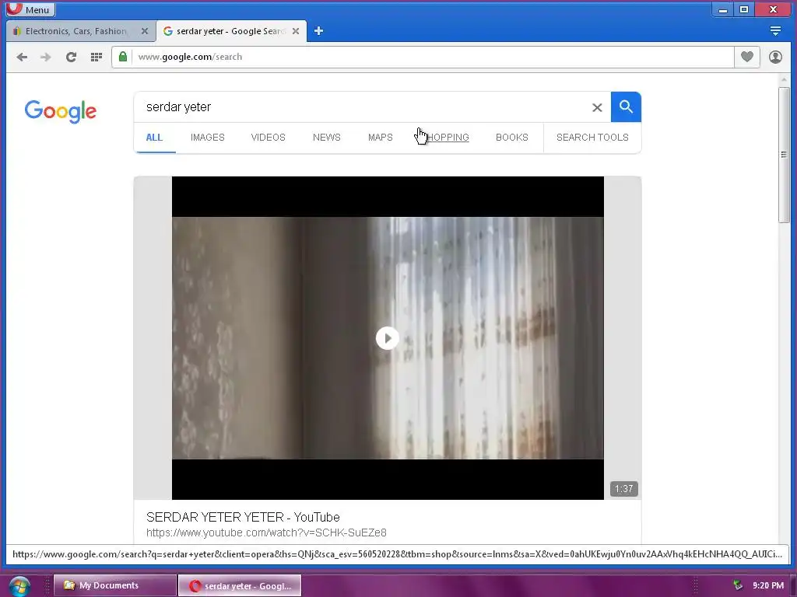
Task: Select the ALL search tab
Action: [x=155, y=138]
